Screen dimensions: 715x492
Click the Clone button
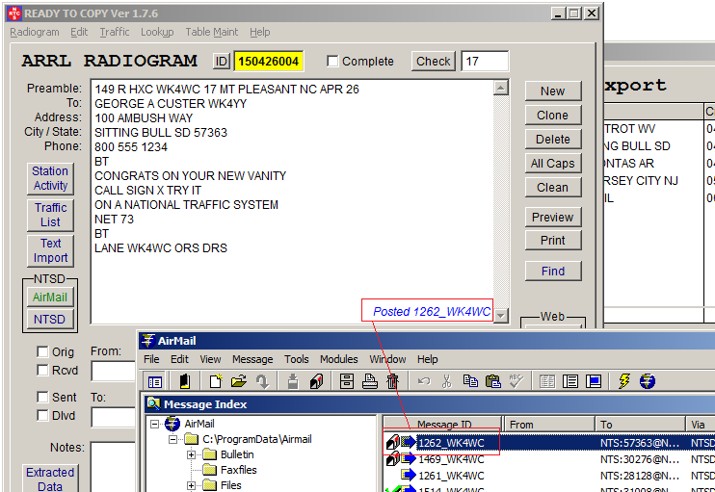(x=553, y=116)
